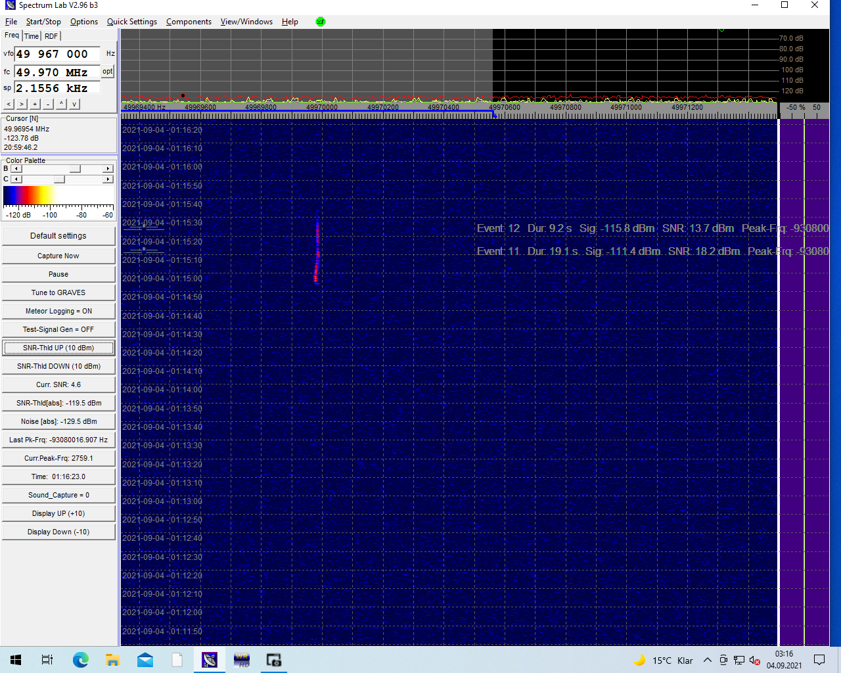Open the Mail app from taskbar
The width and height of the screenshot is (841, 673).
145,660
